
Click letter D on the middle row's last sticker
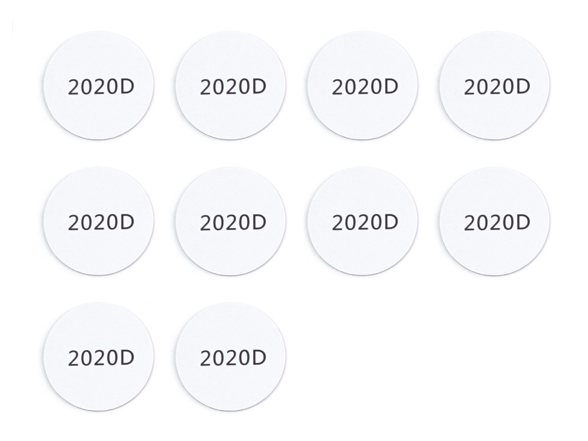[523, 222]
